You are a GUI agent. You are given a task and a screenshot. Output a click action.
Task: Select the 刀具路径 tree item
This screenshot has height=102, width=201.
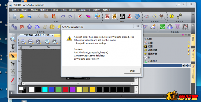(152, 61)
